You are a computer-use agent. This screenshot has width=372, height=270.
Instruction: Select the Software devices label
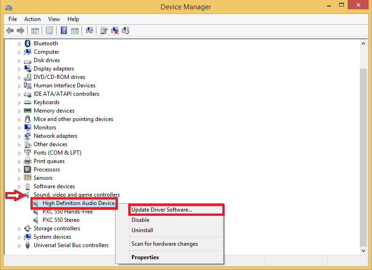pyautogui.click(x=54, y=186)
